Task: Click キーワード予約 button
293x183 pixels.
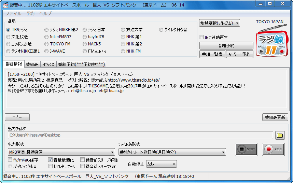Action: tap(240, 54)
